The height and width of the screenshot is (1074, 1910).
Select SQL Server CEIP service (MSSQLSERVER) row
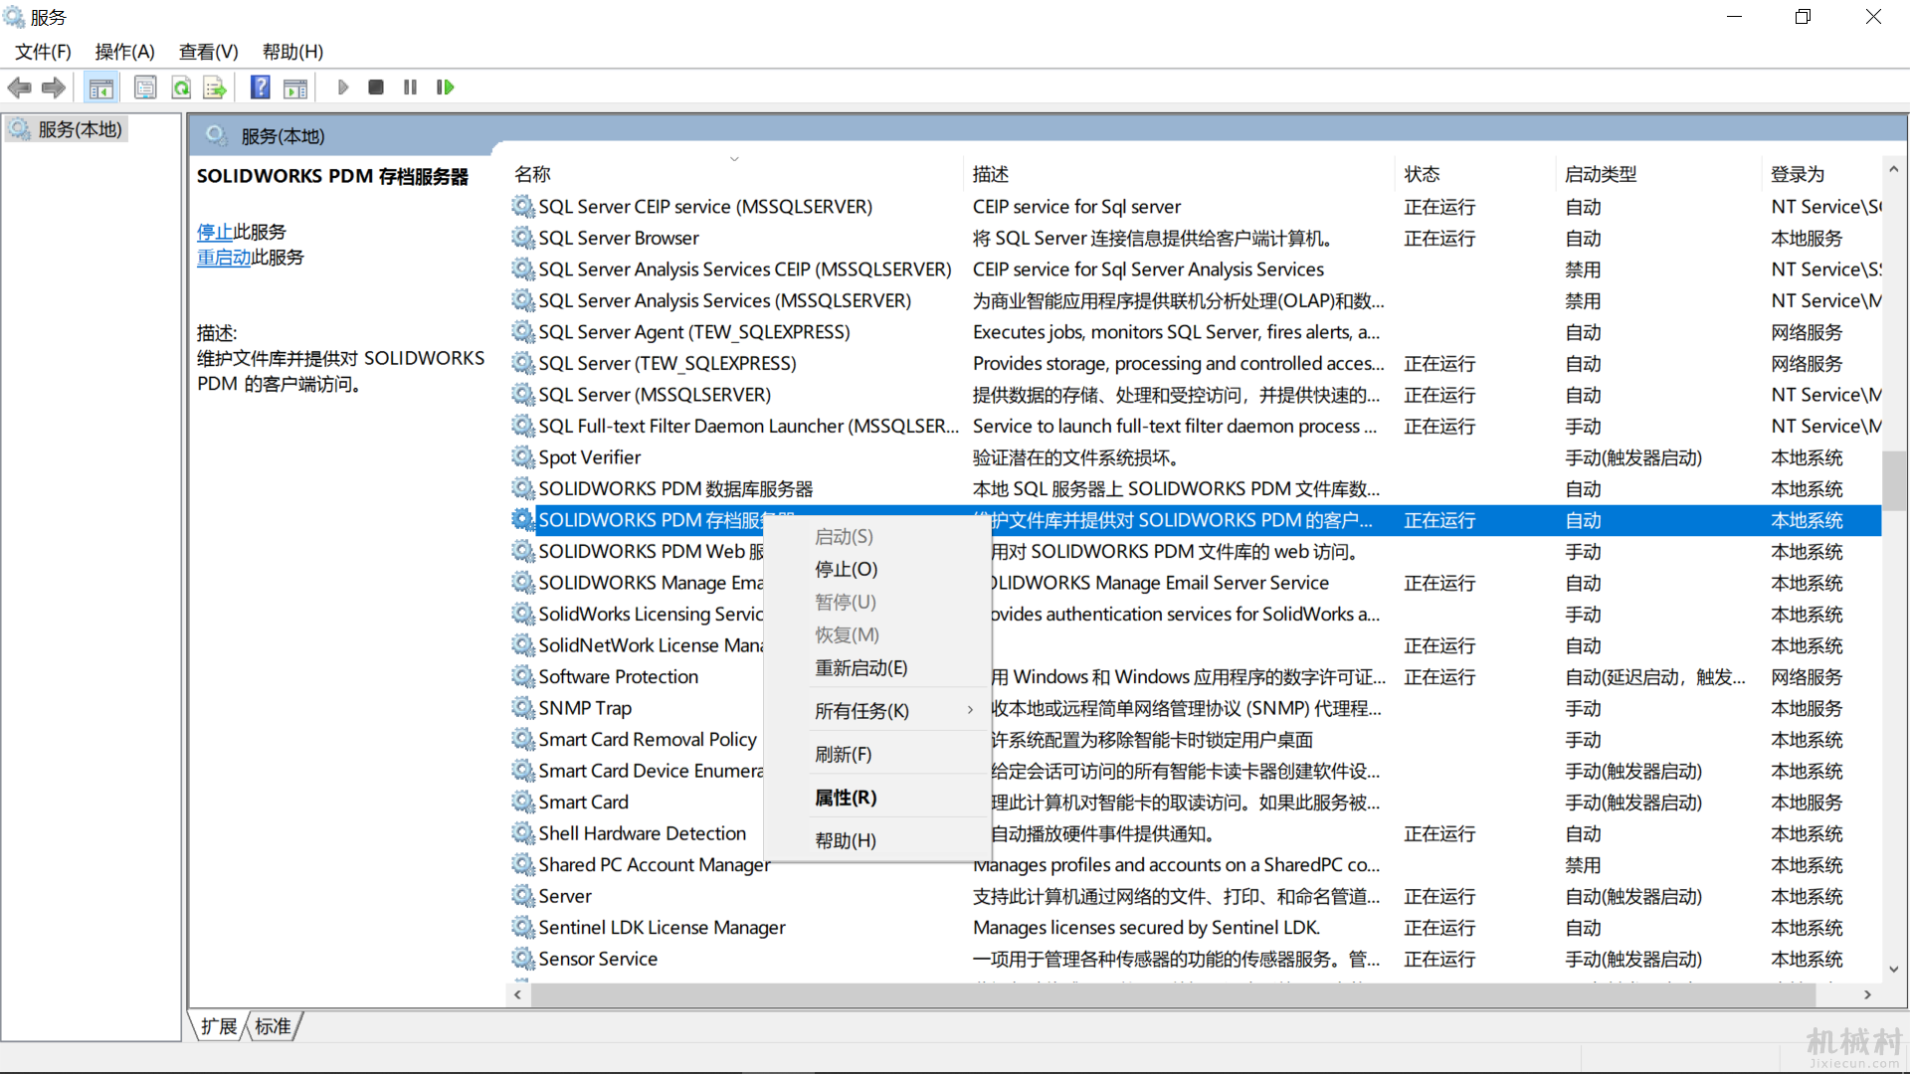1195,207
